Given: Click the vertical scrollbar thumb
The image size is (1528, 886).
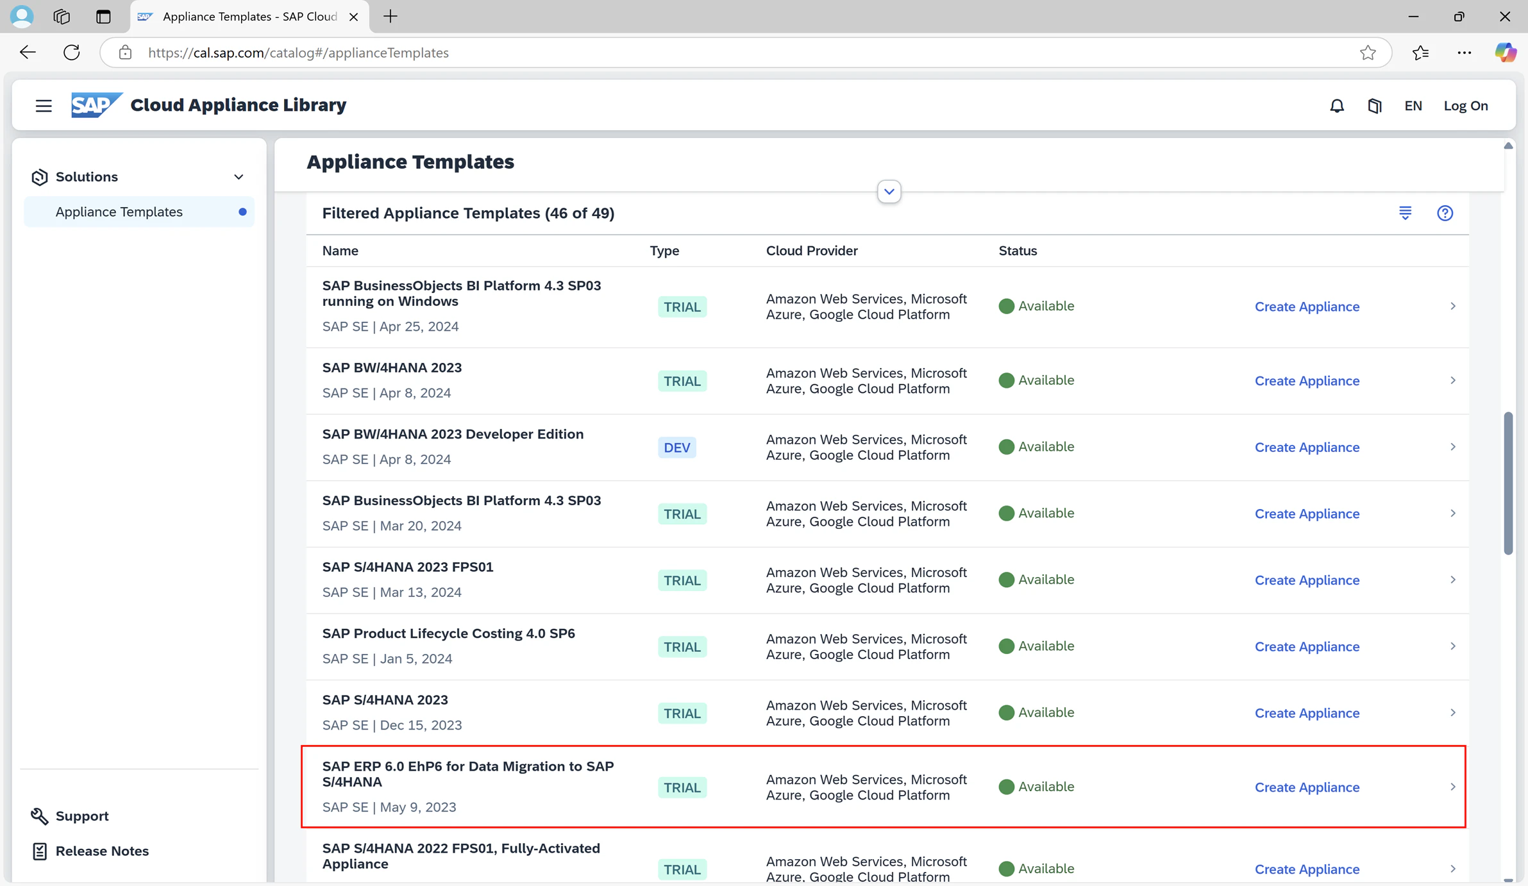Looking at the screenshot, I should [x=1508, y=483].
